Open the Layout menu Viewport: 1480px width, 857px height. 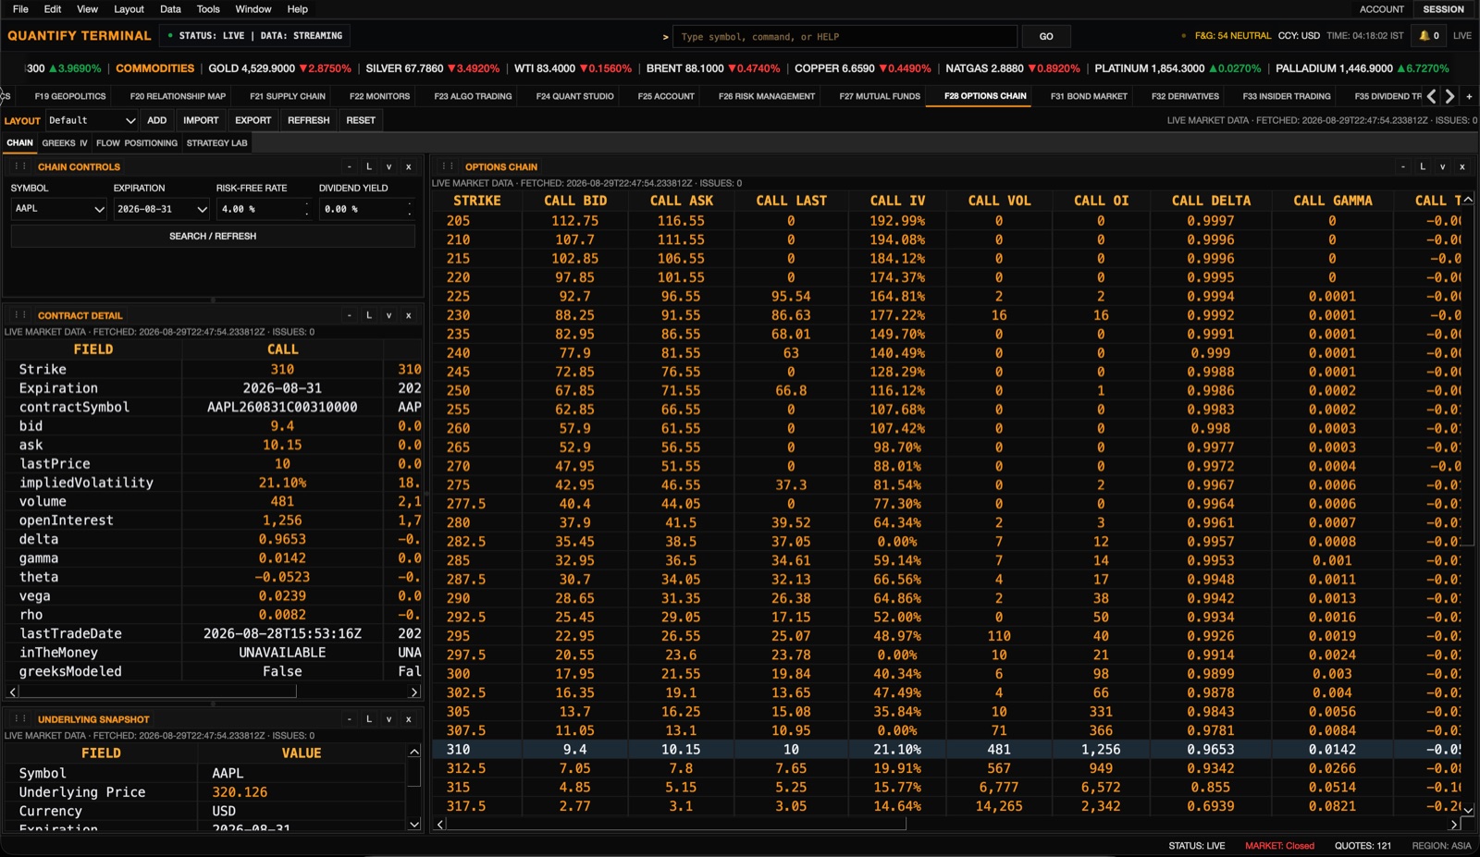click(129, 9)
